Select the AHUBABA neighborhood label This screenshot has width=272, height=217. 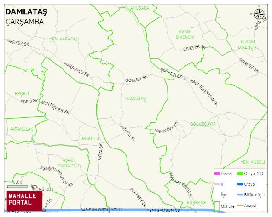click(139, 8)
